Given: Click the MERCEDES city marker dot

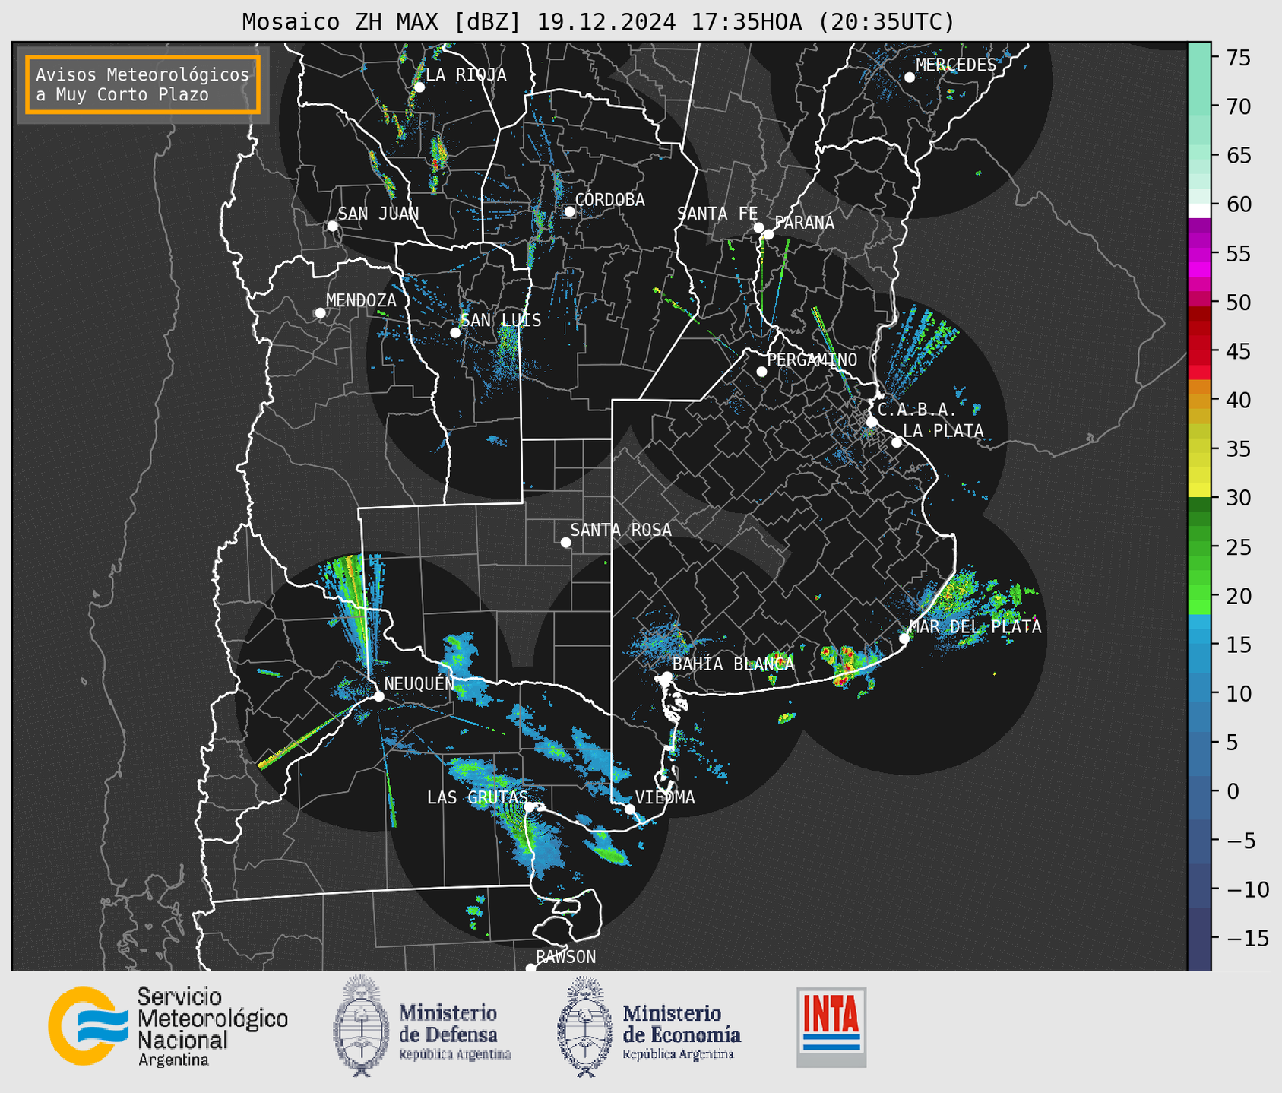Looking at the screenshot, I should point(909,78).
